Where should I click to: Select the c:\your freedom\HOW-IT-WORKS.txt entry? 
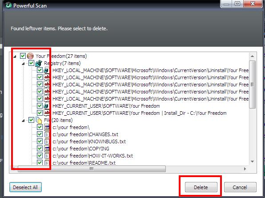(92, 156)
